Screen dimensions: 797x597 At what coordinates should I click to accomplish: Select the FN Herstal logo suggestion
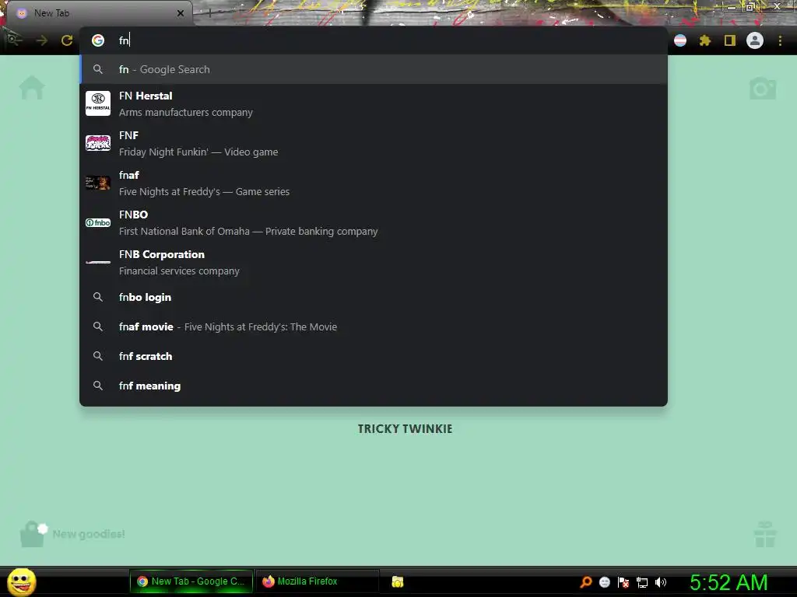click(98, 103)
